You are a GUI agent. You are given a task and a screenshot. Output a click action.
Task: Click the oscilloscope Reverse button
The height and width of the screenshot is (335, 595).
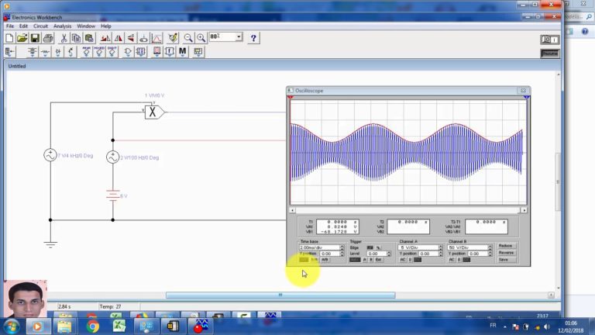coord(506,253)
